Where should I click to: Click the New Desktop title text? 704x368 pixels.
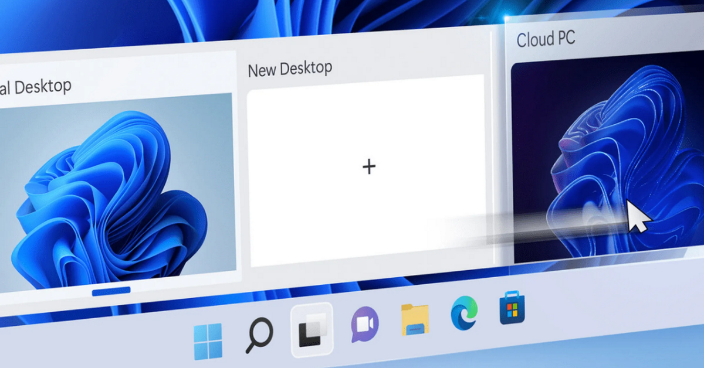click(290, 69)
